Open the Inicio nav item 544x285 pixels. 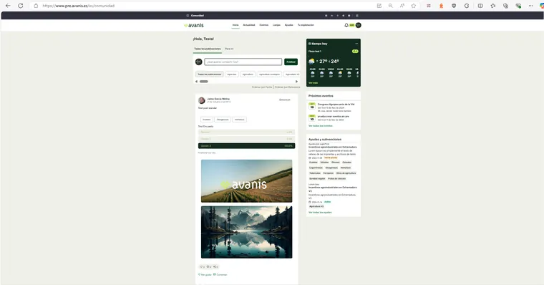235,25
